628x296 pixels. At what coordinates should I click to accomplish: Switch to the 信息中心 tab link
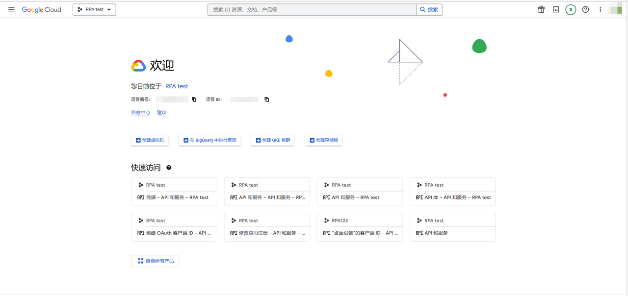(x=141, y=113)
